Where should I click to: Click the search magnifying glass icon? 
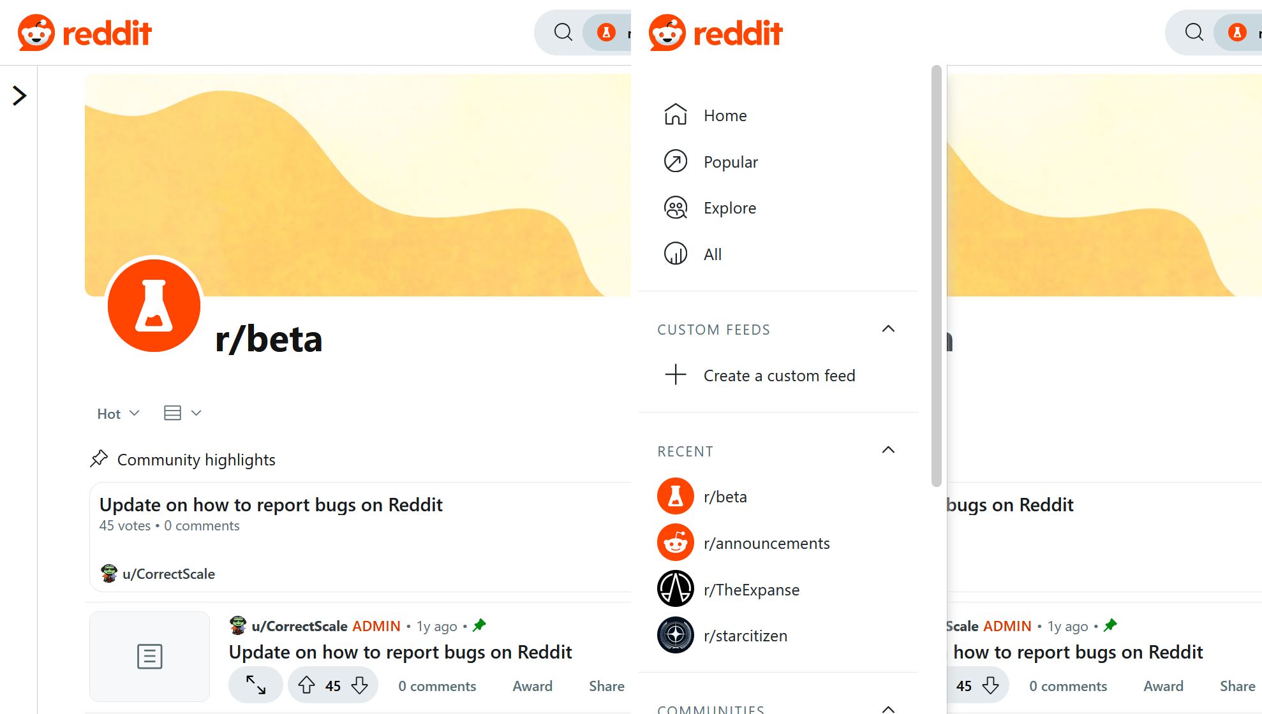[564, 31]
